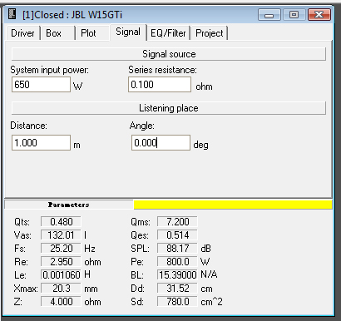This screenshot has height=321, width=341.
Task: Close the JBL W15GTi window
Action: click(319, 14)
